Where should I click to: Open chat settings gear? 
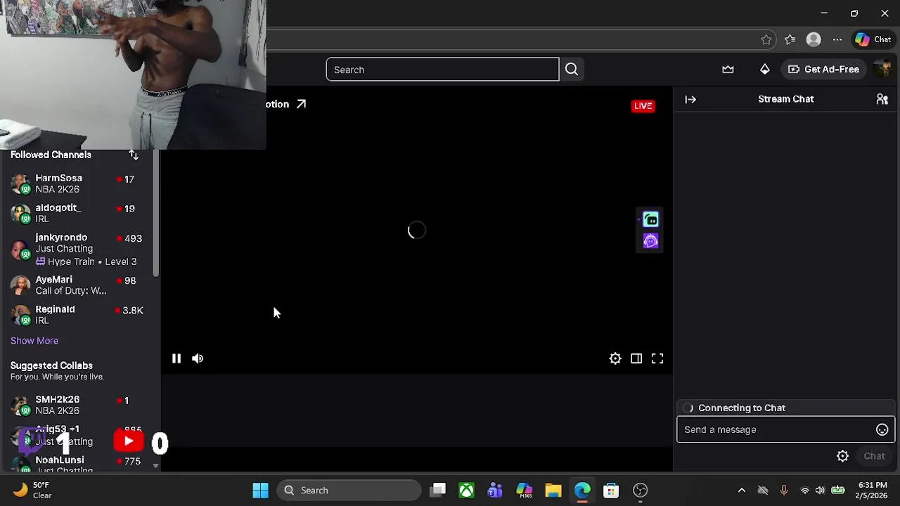click(842, 456)
